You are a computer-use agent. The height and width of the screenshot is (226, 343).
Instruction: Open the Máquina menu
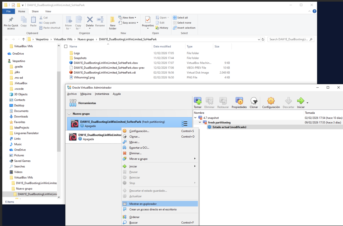pyautogui.click(x=86, y=94)
